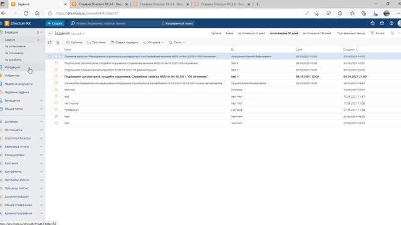
Task: Open the browser profile avatar
Action: [x=387, y=13]
